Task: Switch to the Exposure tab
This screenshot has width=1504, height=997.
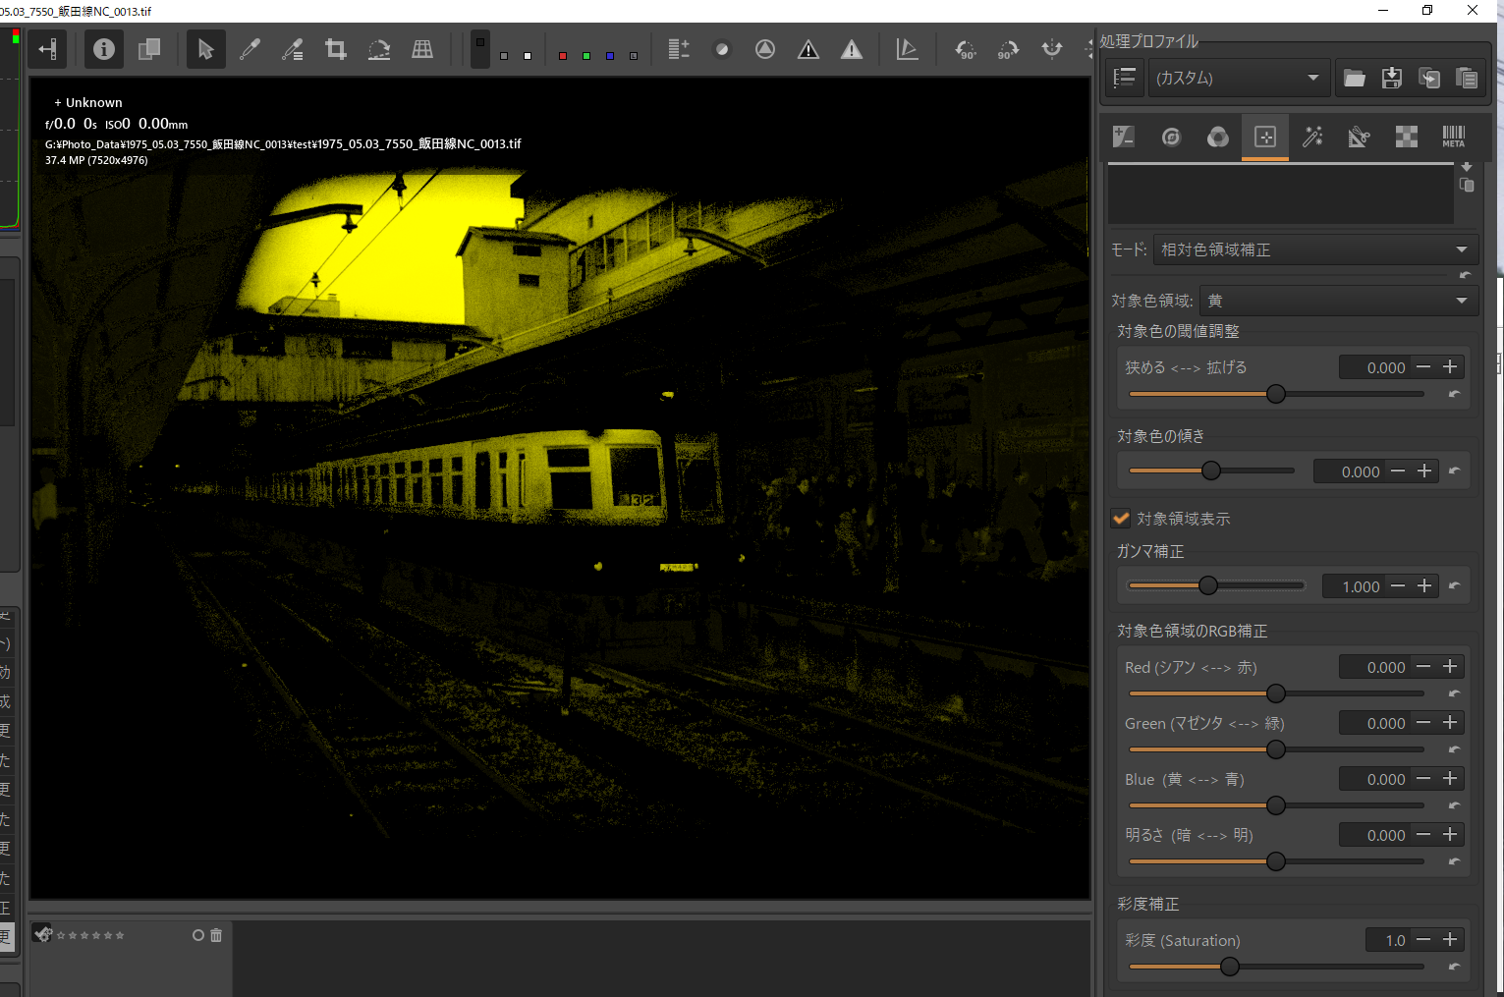Action: tap(1123, 137)
